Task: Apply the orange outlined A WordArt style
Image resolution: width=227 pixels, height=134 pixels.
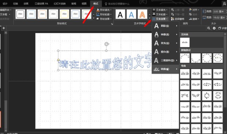Action: click(x=142, y=14)
